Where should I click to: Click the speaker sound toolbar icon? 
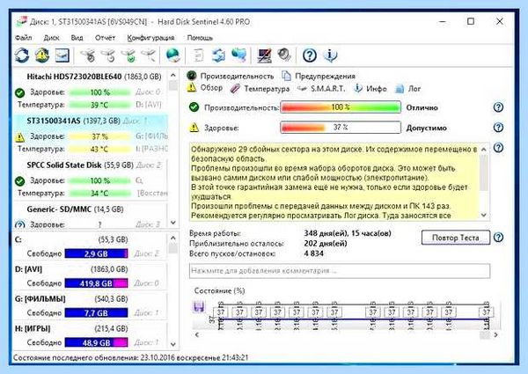(x=284, y=55)
